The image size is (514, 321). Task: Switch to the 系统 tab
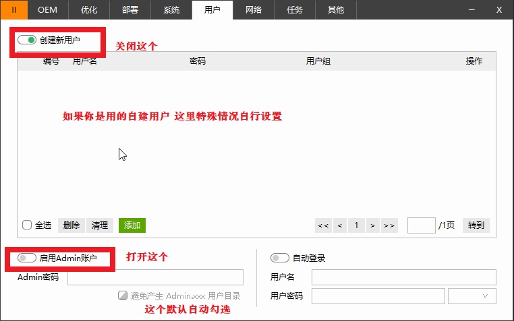pyautogui.click(x=171, y=10)
